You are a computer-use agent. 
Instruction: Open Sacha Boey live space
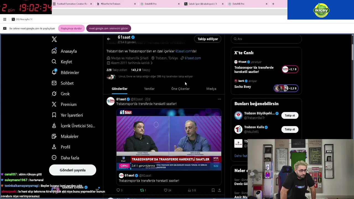click(243, 87)
